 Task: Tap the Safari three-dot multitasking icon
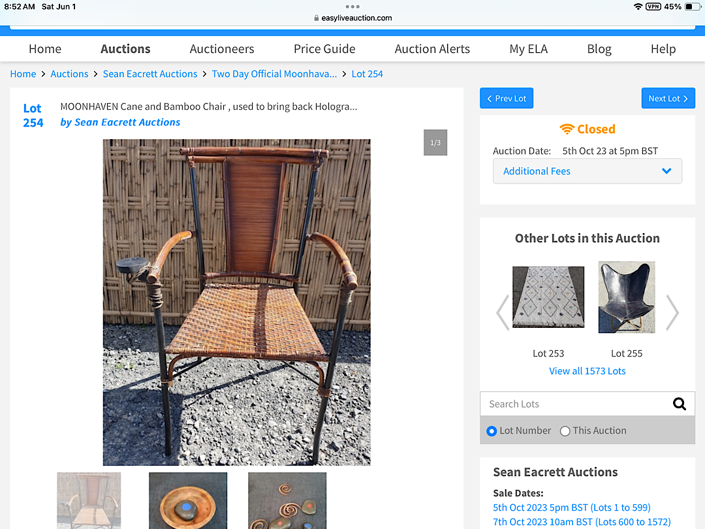point(352,7)
